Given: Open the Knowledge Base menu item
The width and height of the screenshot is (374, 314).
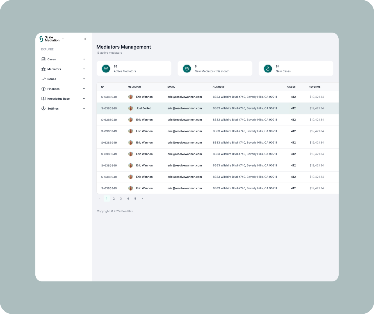Looking at the screenshot, I should point(58,99).
